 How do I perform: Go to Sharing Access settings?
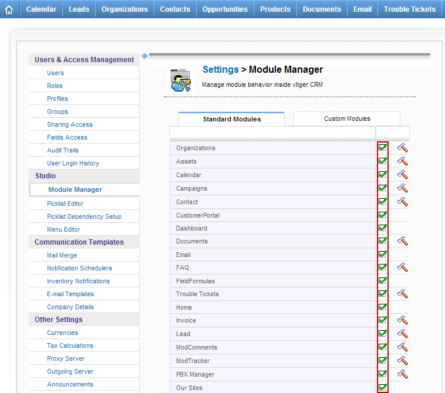pos(70,124)
